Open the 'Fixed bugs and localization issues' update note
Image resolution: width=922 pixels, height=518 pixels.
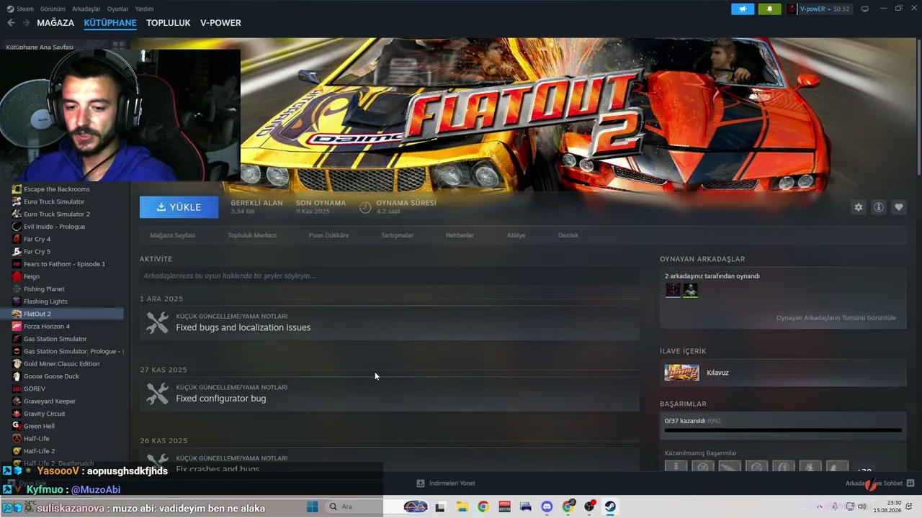tap(389, 323)
